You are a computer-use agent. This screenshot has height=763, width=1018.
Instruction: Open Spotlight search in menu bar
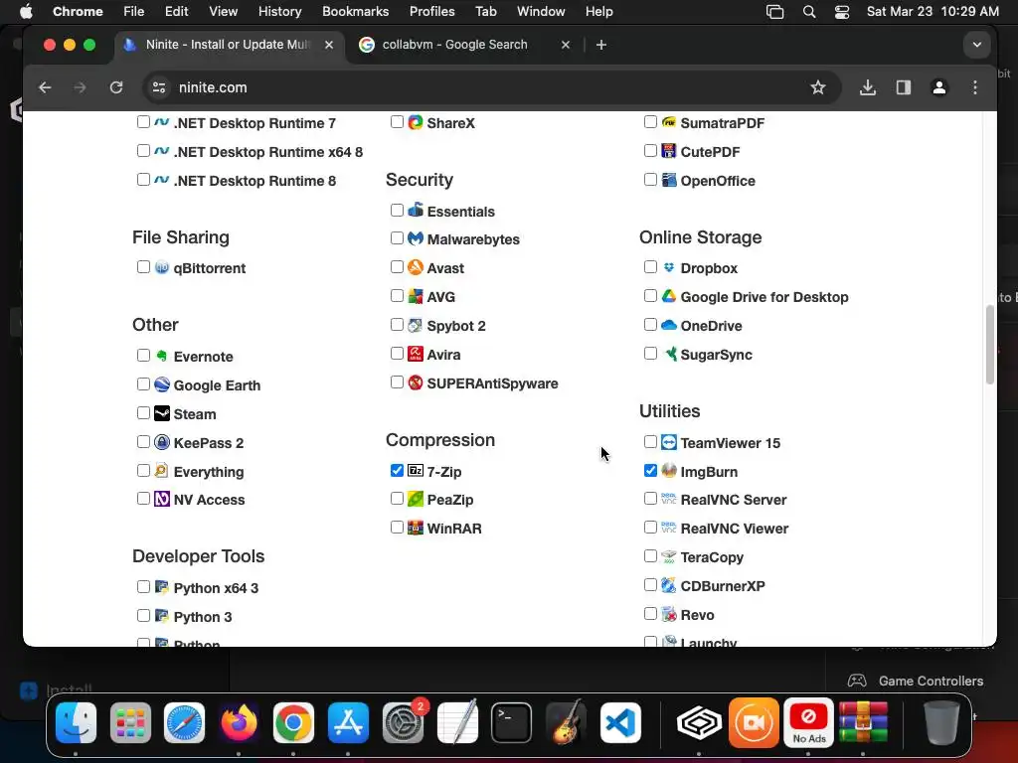pyautogui.click(x=809, y=11)
